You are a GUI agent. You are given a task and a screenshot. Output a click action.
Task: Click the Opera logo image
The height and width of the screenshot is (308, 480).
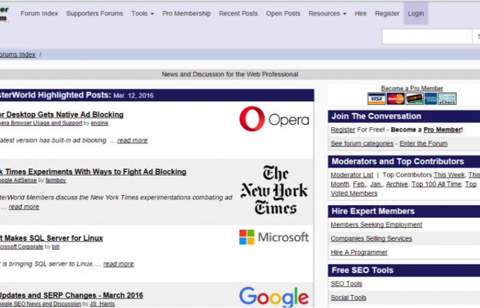(x=274, y=119)
